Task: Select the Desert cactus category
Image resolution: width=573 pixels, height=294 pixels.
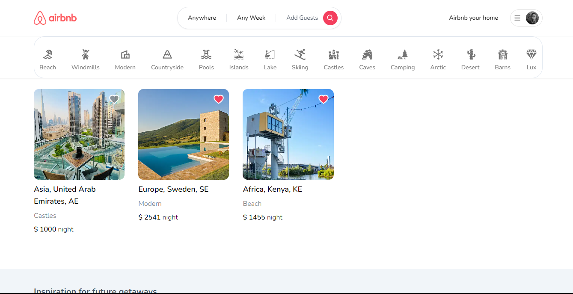Action: point(470,54)
